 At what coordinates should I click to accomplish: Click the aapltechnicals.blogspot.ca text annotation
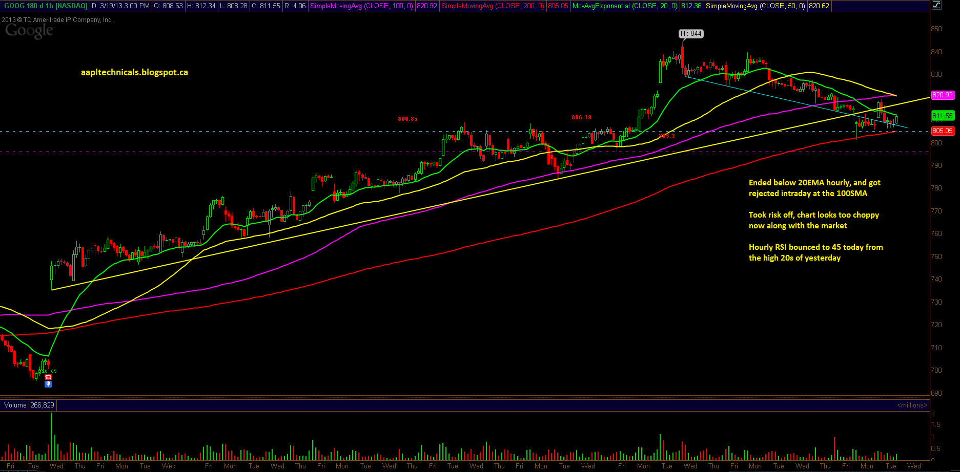[134, 73]
